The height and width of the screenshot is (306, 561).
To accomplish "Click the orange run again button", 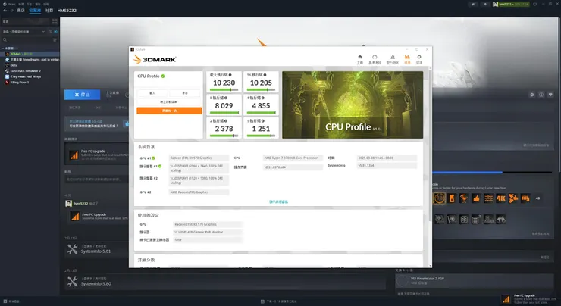I will 169,111.
